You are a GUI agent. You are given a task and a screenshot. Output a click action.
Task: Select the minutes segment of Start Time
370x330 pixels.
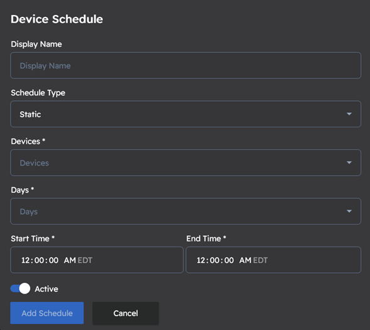click(39, 260)
